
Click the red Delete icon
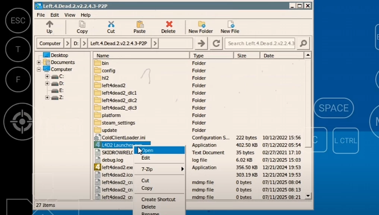(169, 25)
